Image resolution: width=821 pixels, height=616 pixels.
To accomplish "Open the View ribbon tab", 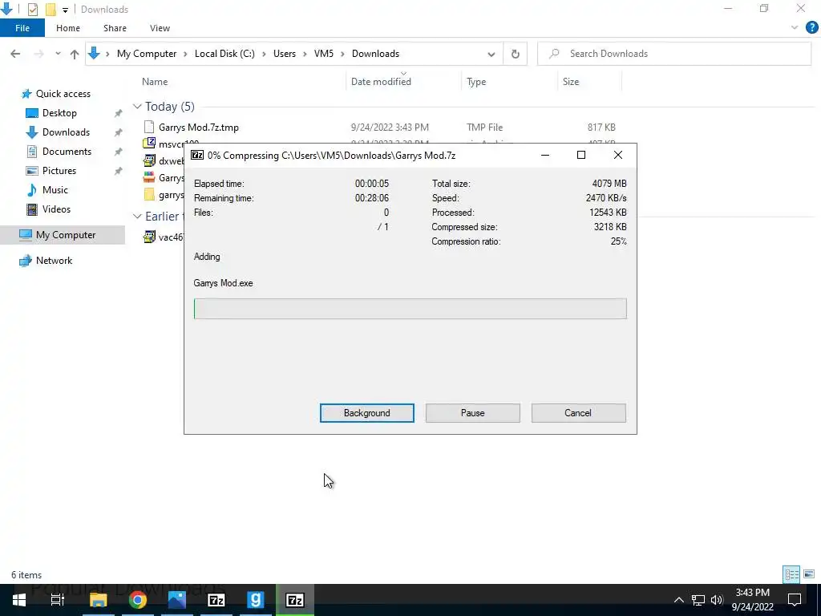I will pyautogui.click(x=160, y=28).
